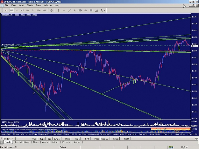Click the VSA Teacher Volume indicator label
The width and height of the screenshot is (199, 149).
(29, 130)
